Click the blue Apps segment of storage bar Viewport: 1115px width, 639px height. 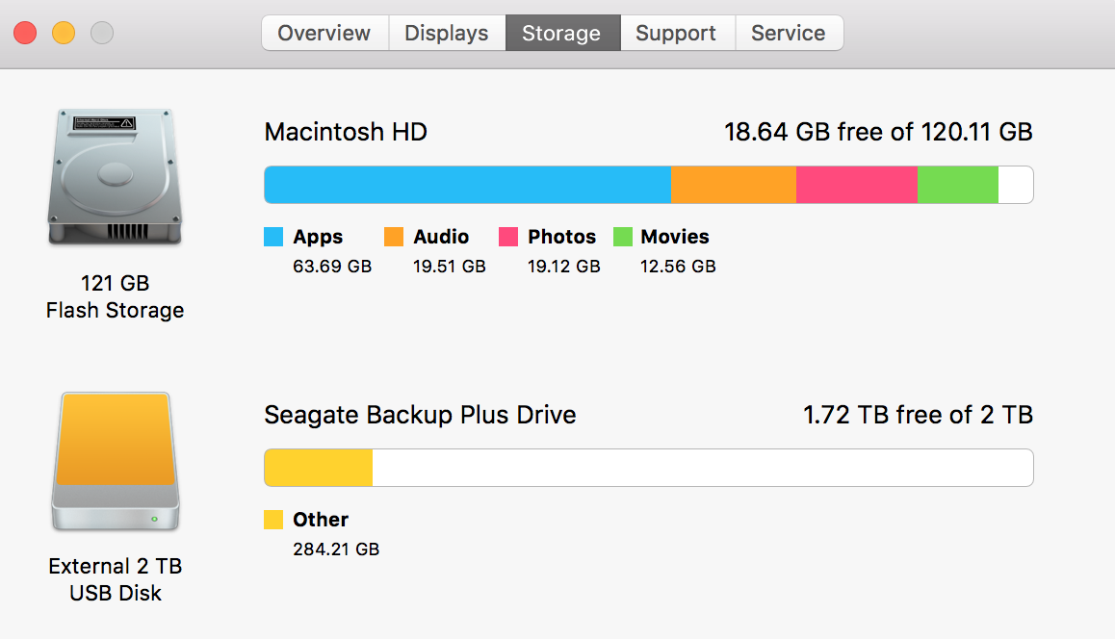[x=467, y=185]
